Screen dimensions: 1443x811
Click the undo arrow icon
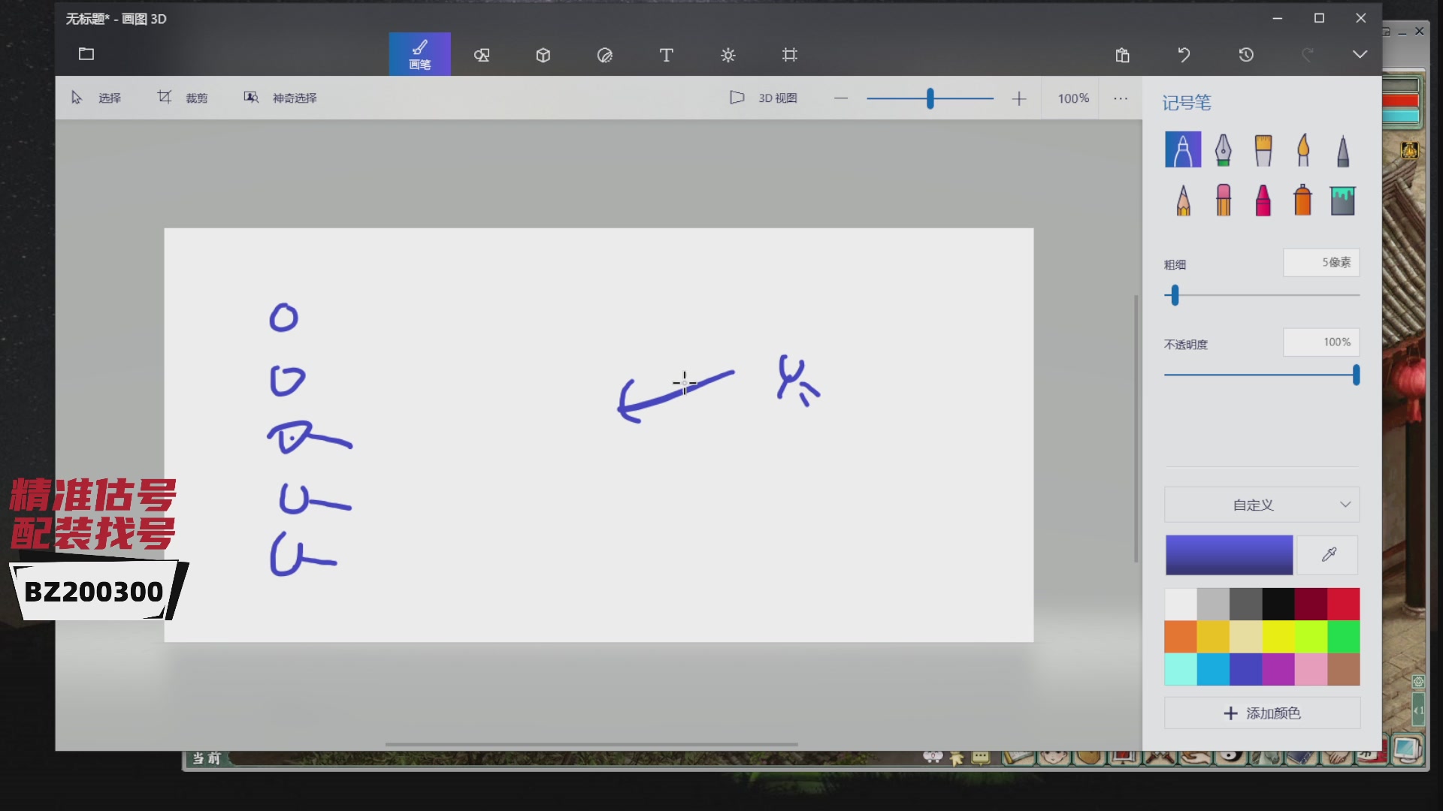click(1184, 55)
